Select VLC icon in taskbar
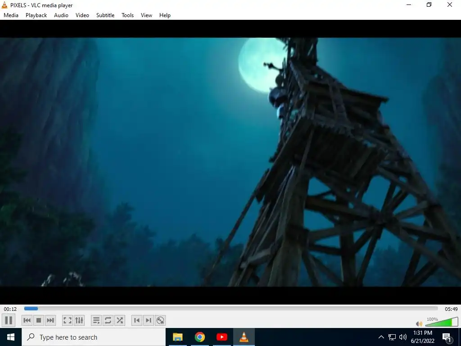Screen dimensions: 461x346 click(x=244, y=337)
